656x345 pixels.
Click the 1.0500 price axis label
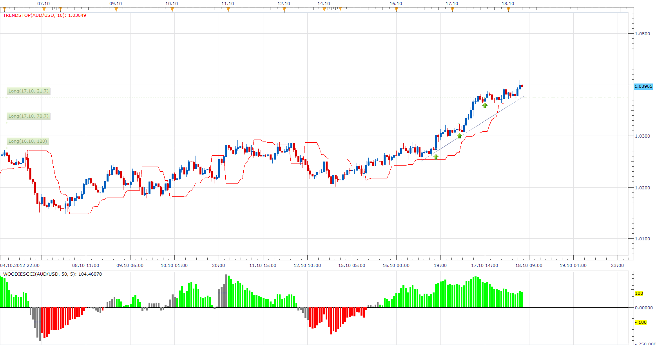[642, 34]
